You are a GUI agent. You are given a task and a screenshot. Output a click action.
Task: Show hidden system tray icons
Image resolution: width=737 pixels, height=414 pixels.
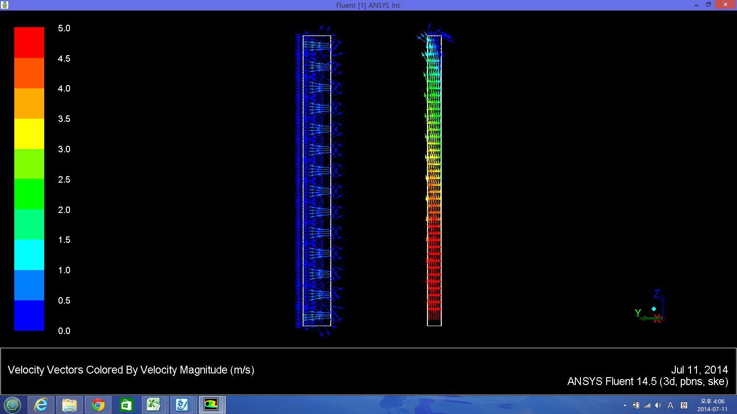click(625, 405)
